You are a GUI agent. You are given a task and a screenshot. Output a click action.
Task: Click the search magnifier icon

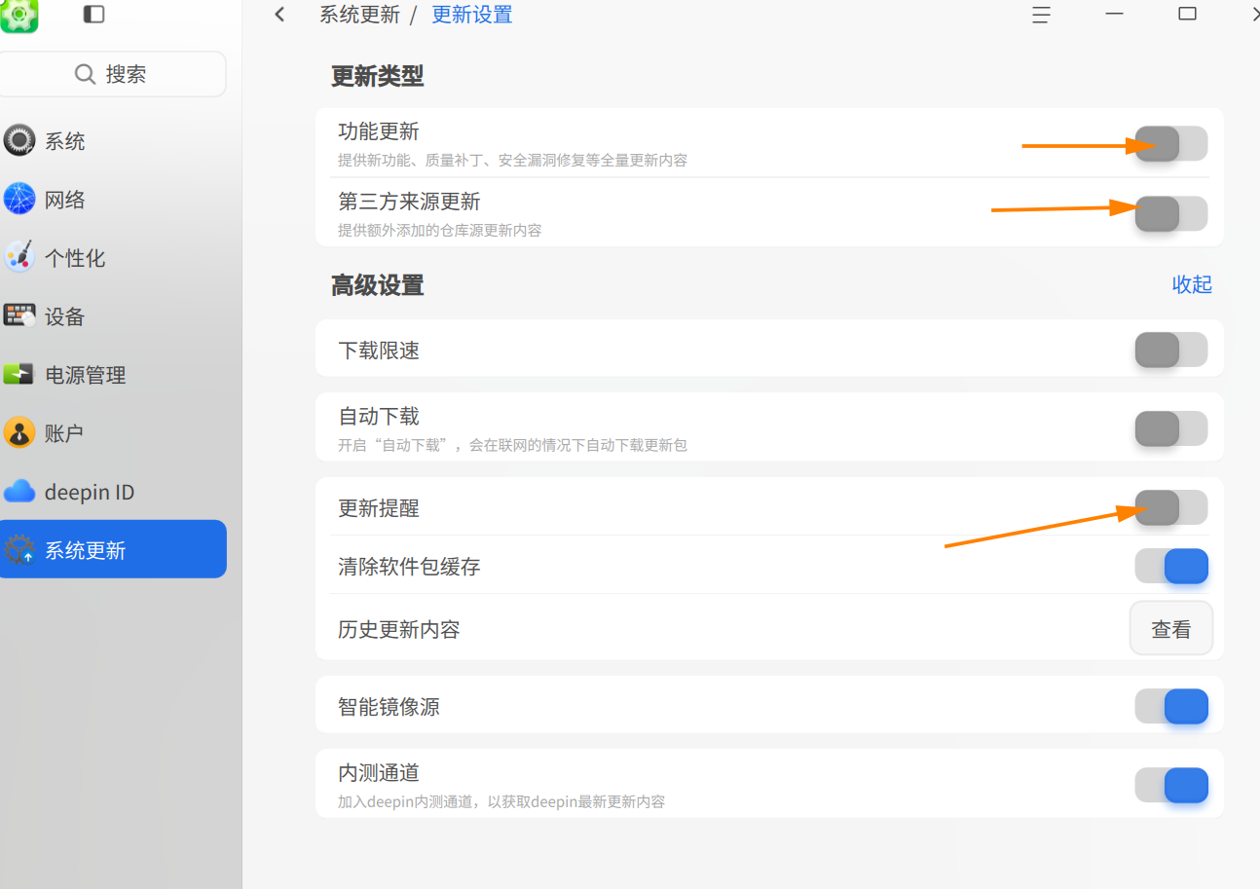click(x=86, y=74)
